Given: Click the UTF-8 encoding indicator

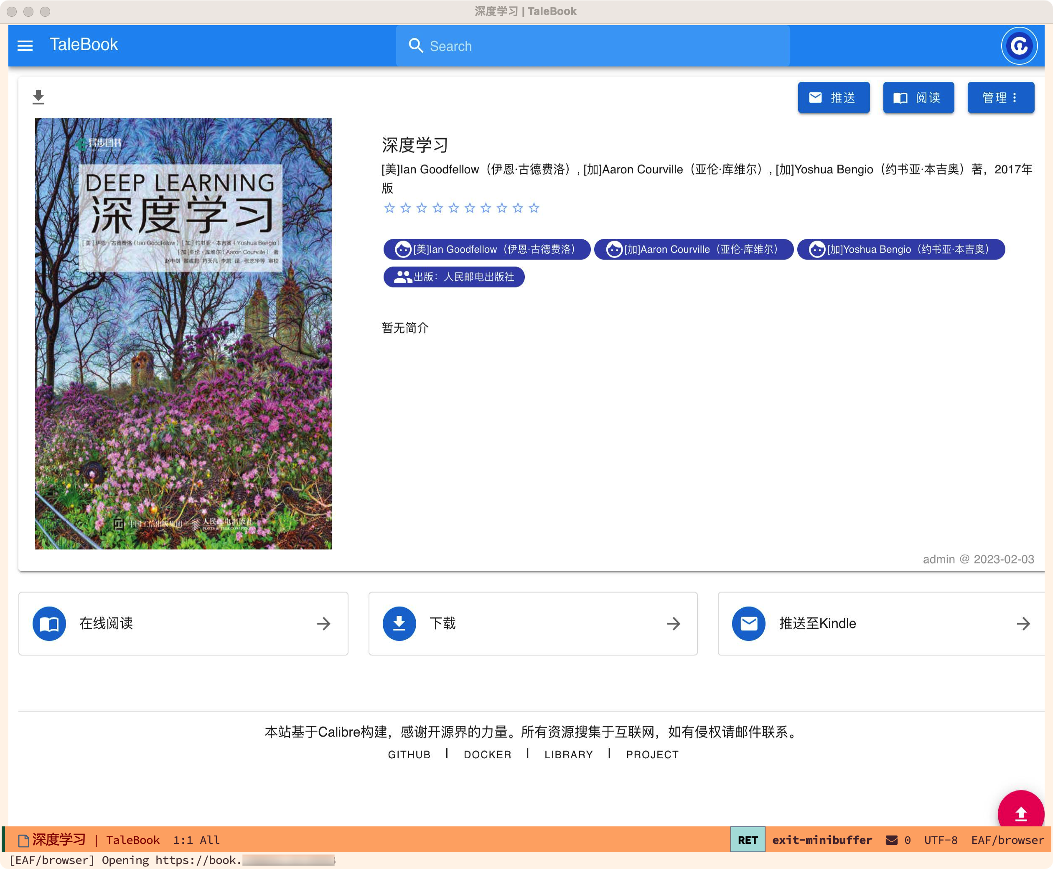Looking at the screenshot, I should 940,840.
